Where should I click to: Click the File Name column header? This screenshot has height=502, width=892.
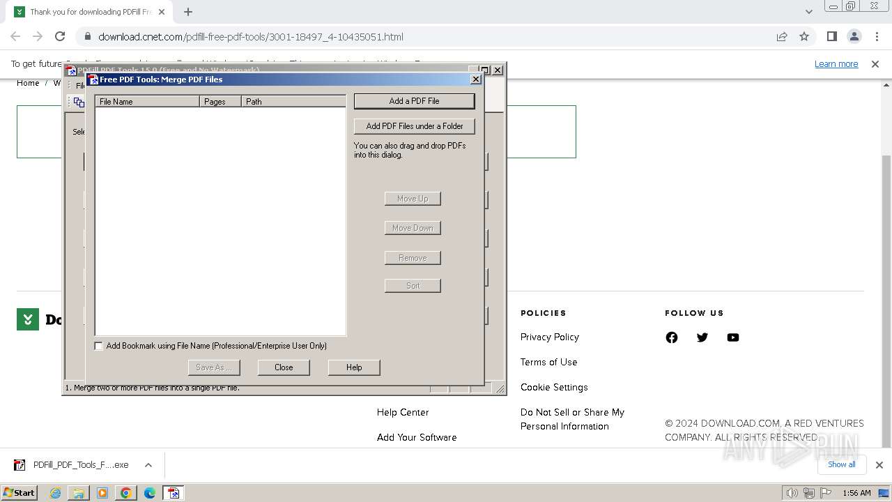coord(147,101)
